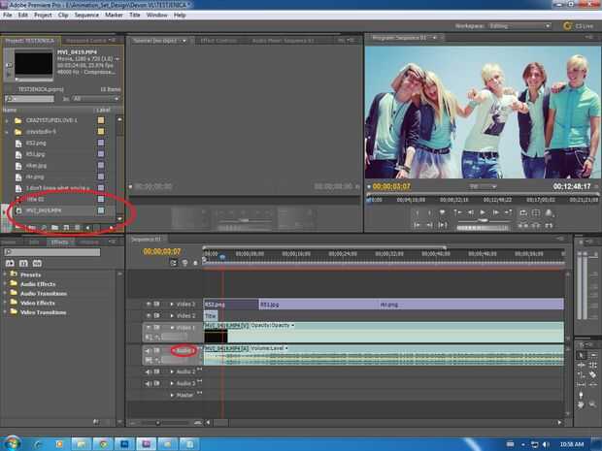Click Step Back in Program monitor
Viewport: 602px width, 451px height.
coord(470,212)
